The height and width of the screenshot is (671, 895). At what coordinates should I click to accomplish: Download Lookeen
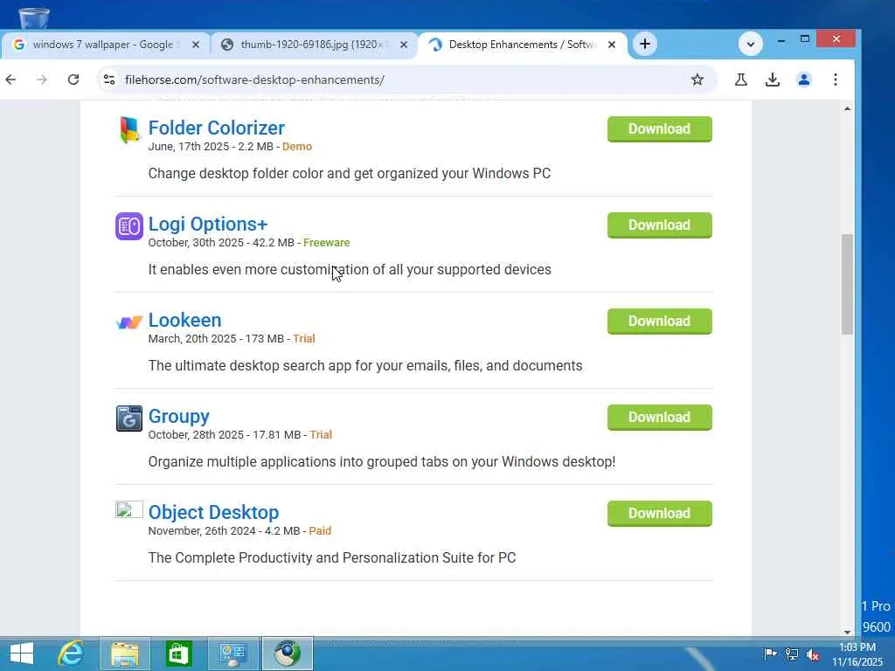pyautogui.click(x=659, y=321)
